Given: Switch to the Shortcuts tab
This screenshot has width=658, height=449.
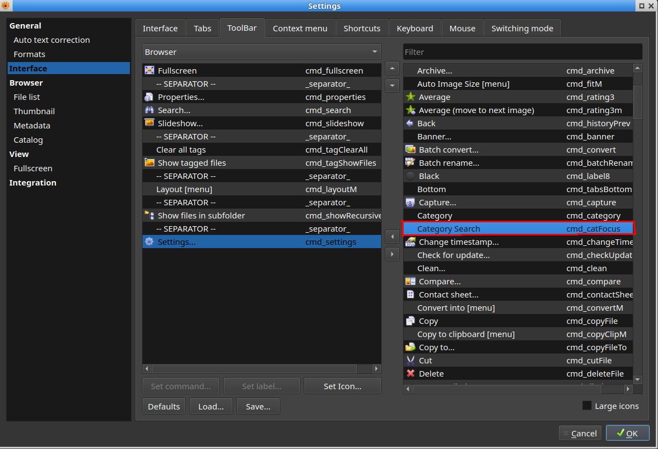Looking at the screenshot, I should [x=362, y=29].
